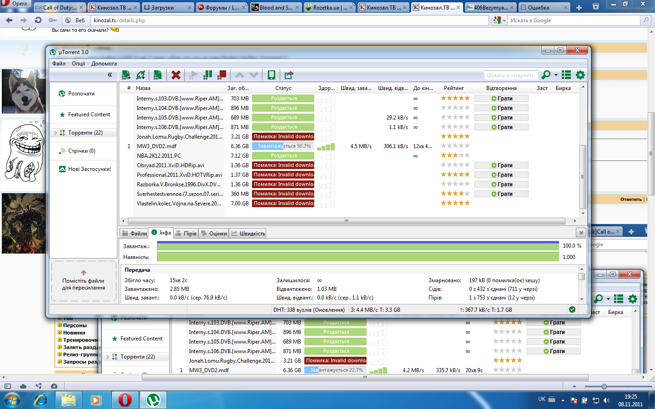655x409 pixels.
Task: Click Грати button for Interny.s.103 row
Action: click(501, 98)
